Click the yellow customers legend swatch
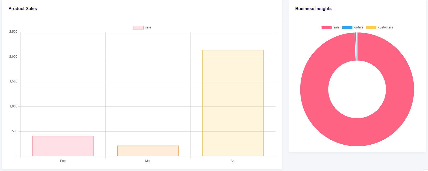The height and width of the screenshot is (171, 428). coord(371,28)
